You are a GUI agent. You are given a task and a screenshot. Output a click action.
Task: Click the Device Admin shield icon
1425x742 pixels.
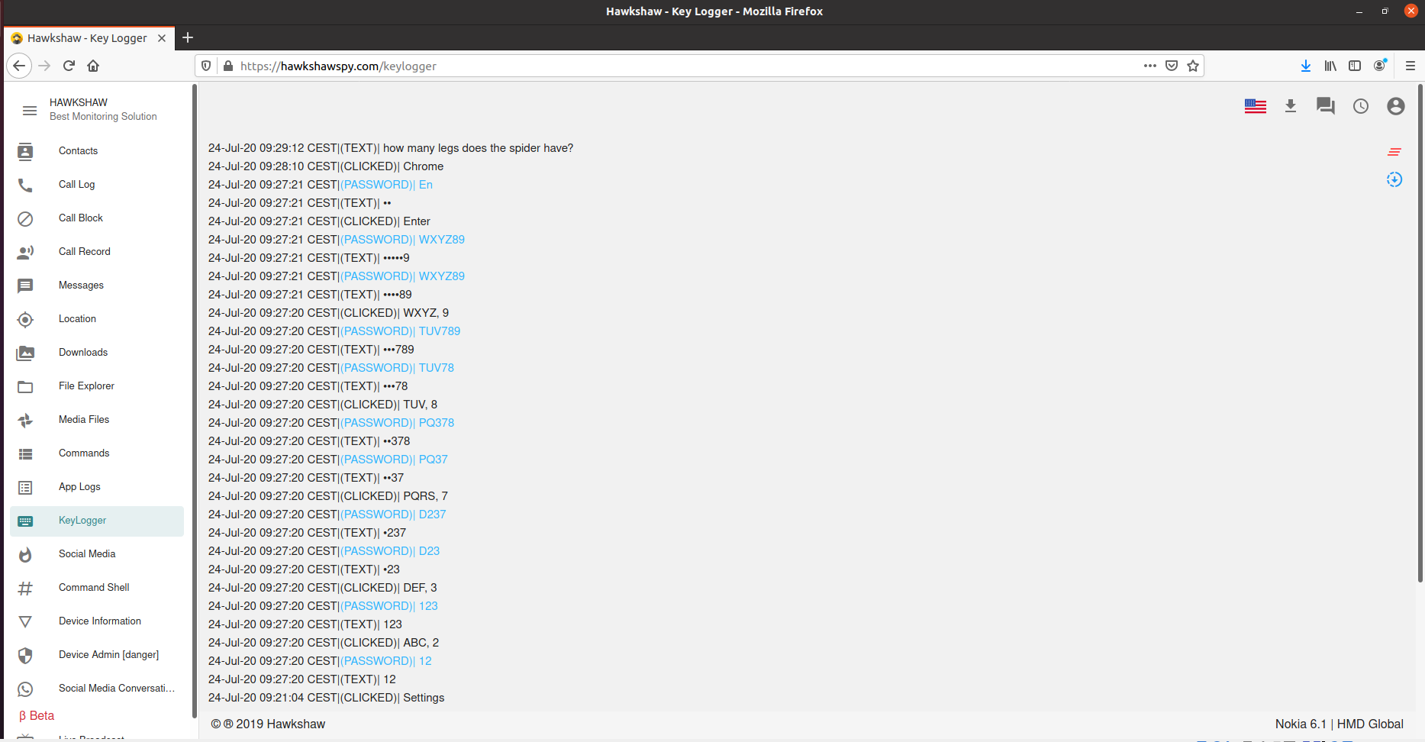[25, 655]
